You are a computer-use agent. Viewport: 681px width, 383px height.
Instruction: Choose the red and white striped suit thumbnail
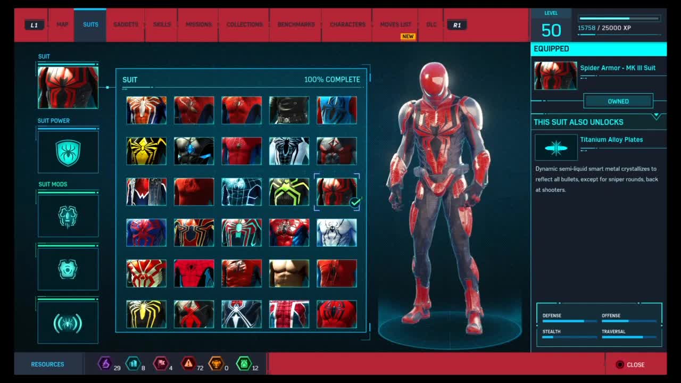289,314
